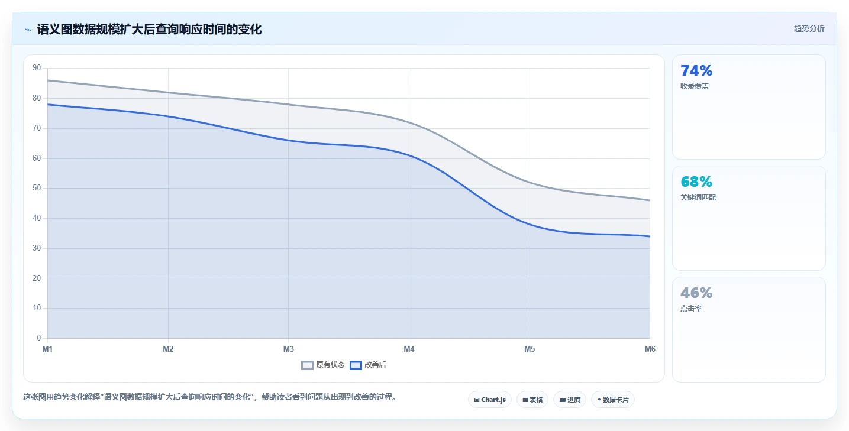This screenshot has width=849, height=431.
Task: Click the gray 原有状态 legend color box
Action: (307, 365)
